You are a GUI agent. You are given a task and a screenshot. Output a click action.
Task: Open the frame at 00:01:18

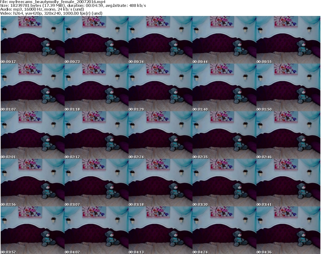(x=97, y=87)
